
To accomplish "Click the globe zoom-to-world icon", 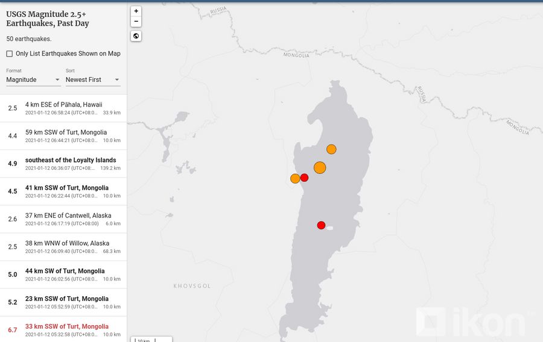I will [136, 36].
